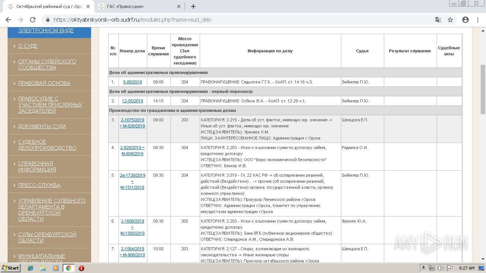
Task: Open the file explorer taskbar icon
Action: click(x=43, y=268)
